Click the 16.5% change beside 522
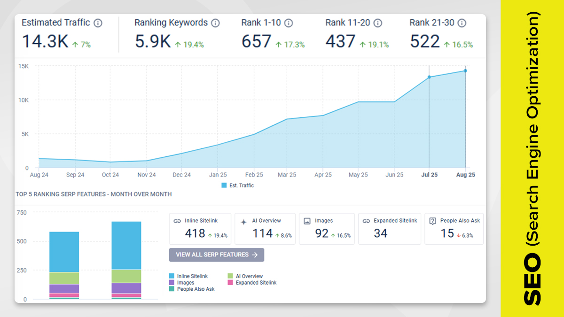 (458, 45)
